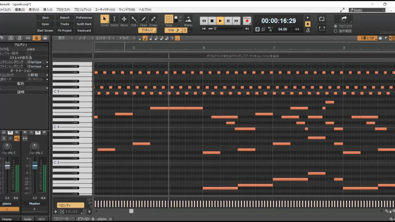The width and height of the screenshot is (395, 222).
Task: Stop playback with the Stop button
Action: click(x=212, y=21)
